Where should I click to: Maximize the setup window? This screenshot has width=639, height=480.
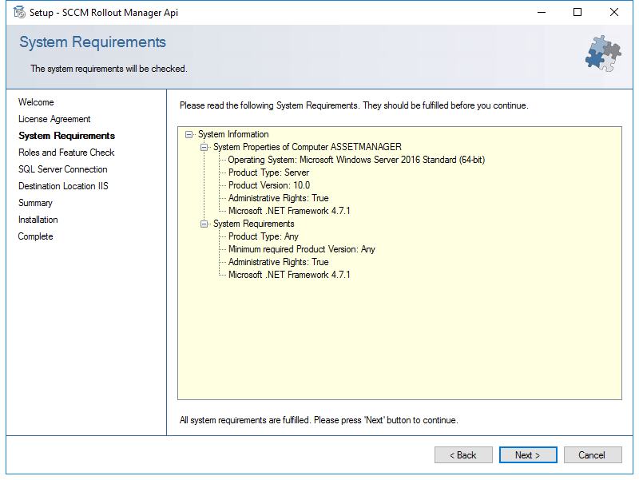click(577, 12)
